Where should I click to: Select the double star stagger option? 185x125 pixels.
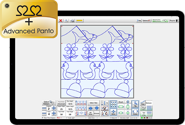click(x=105, y=113)
